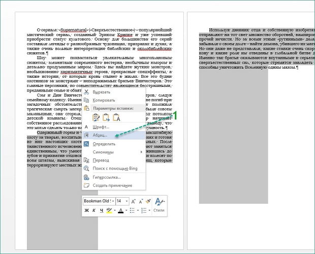Click the Шрифт letter A icon
The image size is (315, 254).
point(86,127)
